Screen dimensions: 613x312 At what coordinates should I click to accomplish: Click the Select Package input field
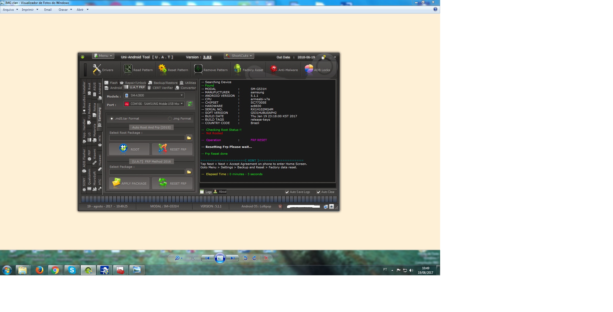pos(147,172)
